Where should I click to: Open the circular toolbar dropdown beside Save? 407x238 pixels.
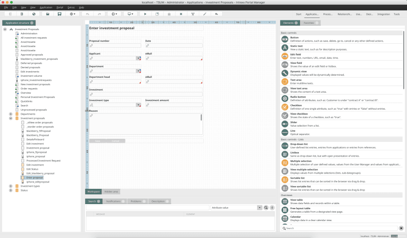click(x=72, y=14)
